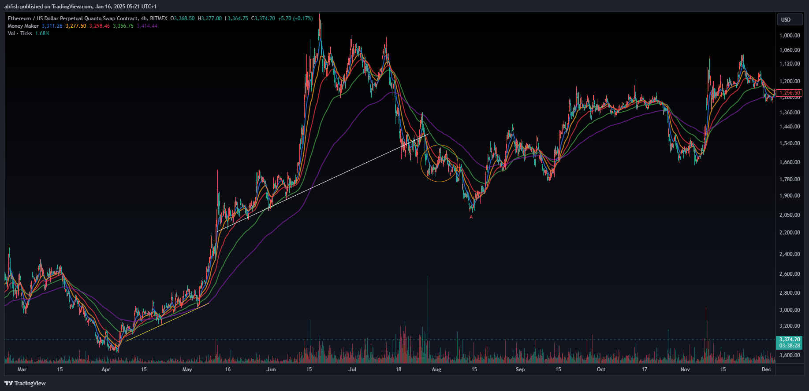This screenshot has width=809, height=391.
Task: Click the high price H3,377.00
Action: tap(209, 18)
